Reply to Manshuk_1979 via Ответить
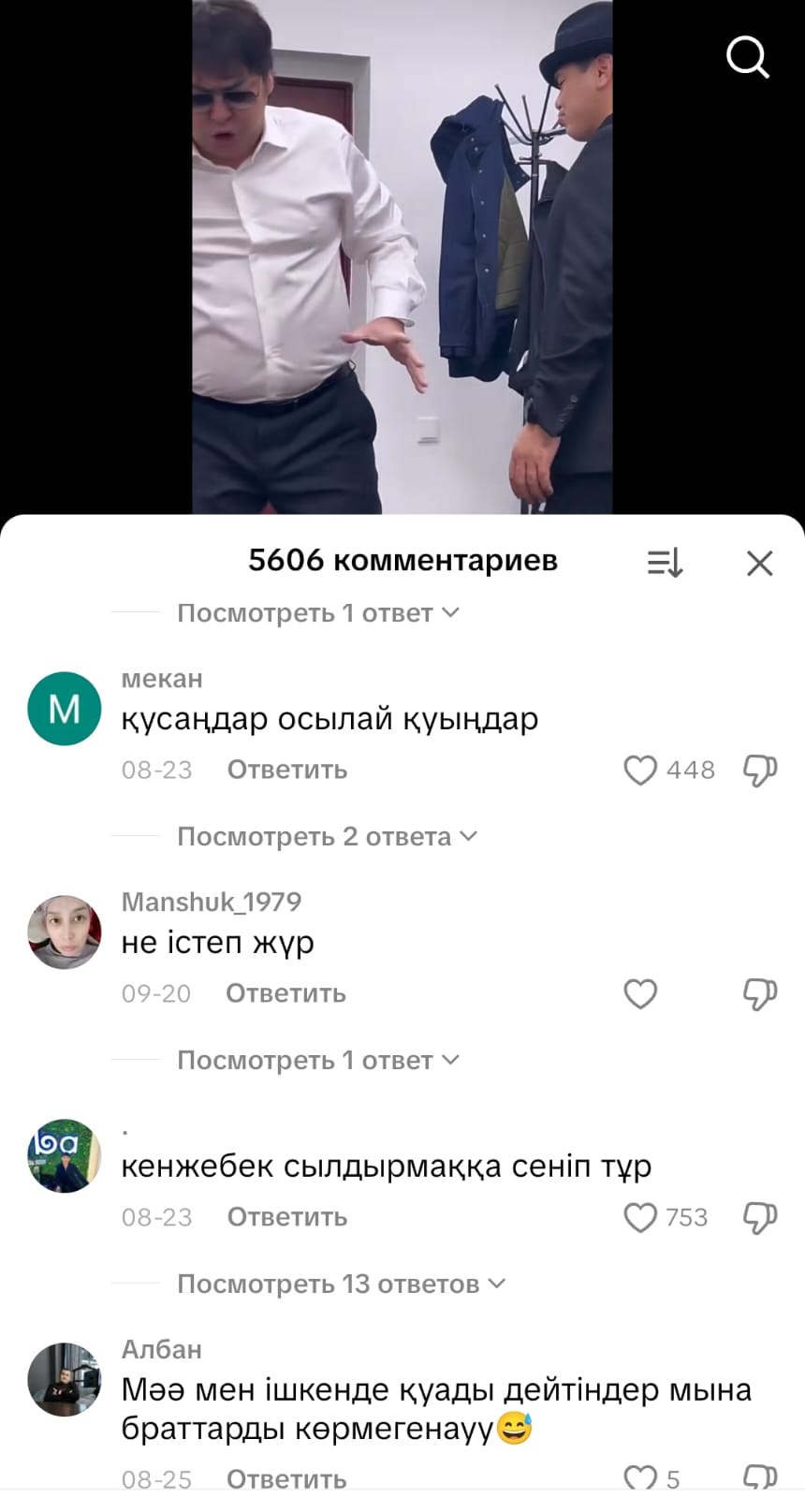The image size is (805, 1498). point(285,993)
